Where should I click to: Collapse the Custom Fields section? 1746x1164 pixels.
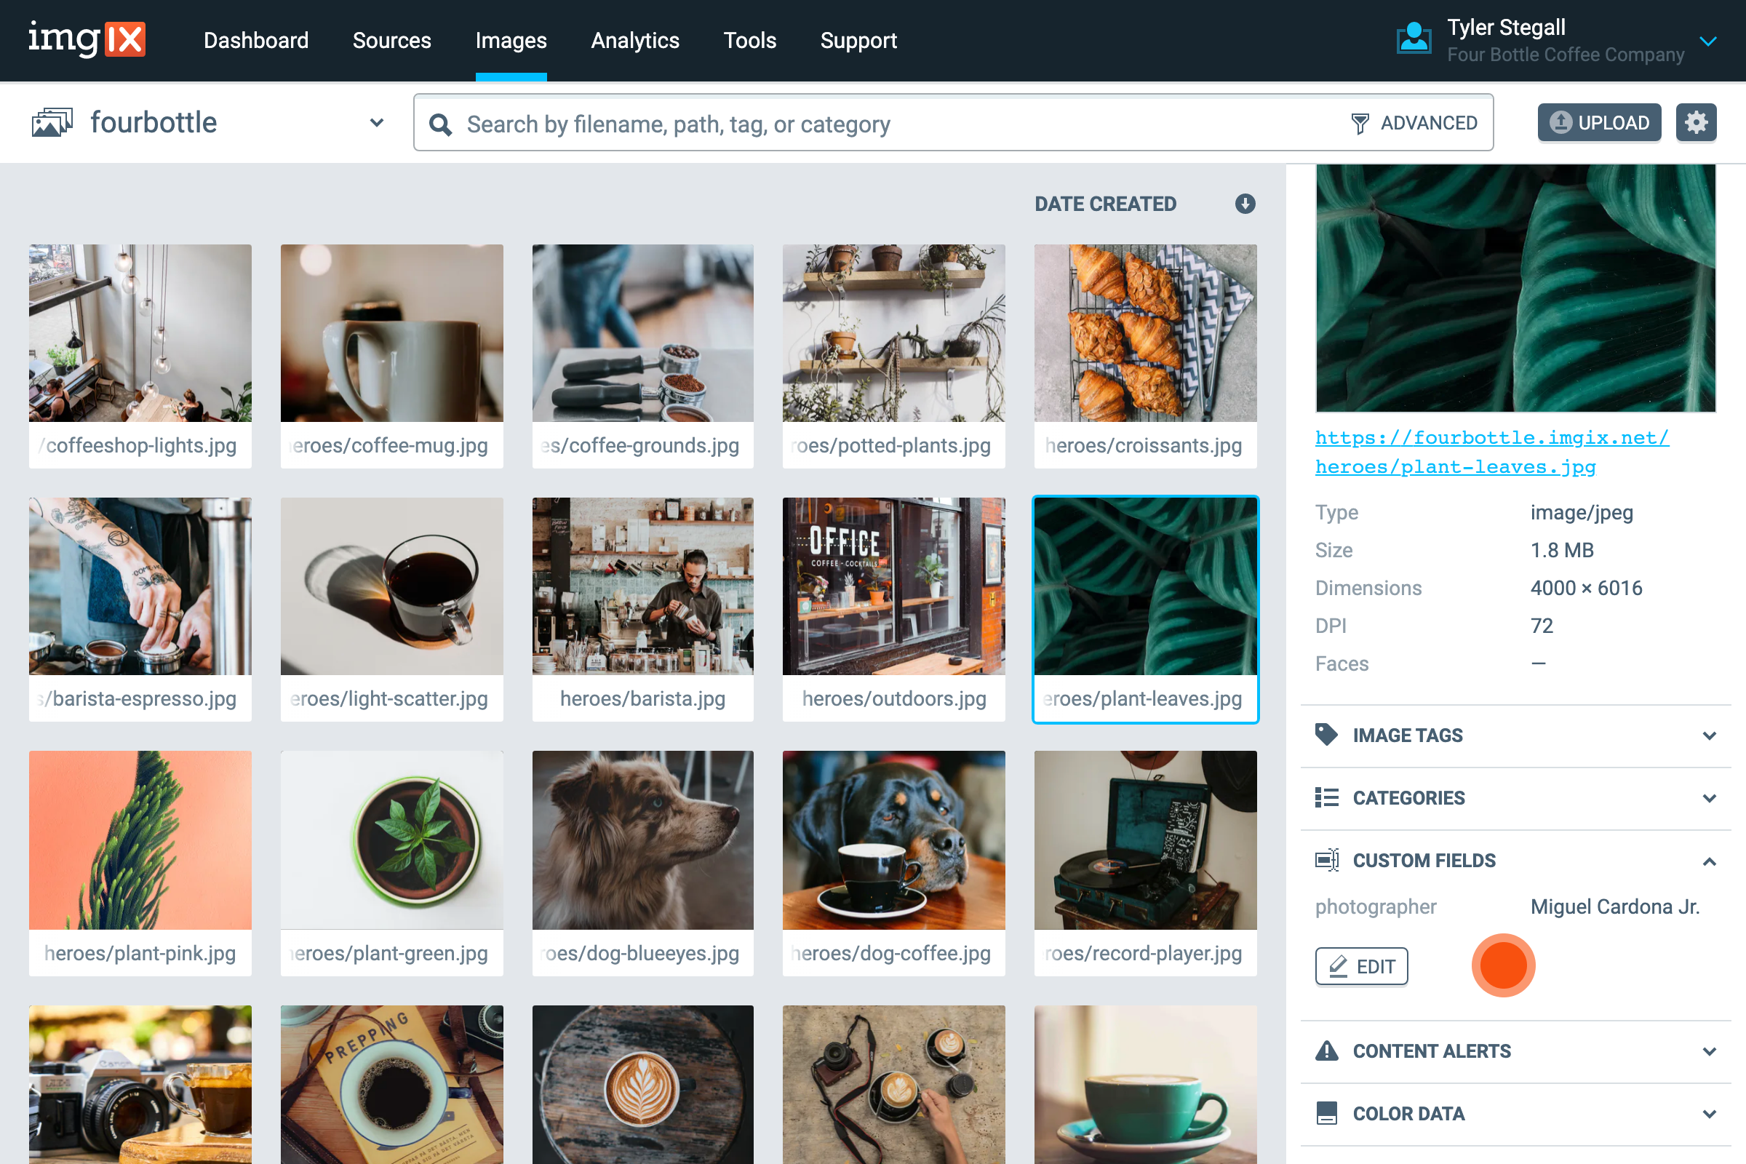pos(1709,861)
